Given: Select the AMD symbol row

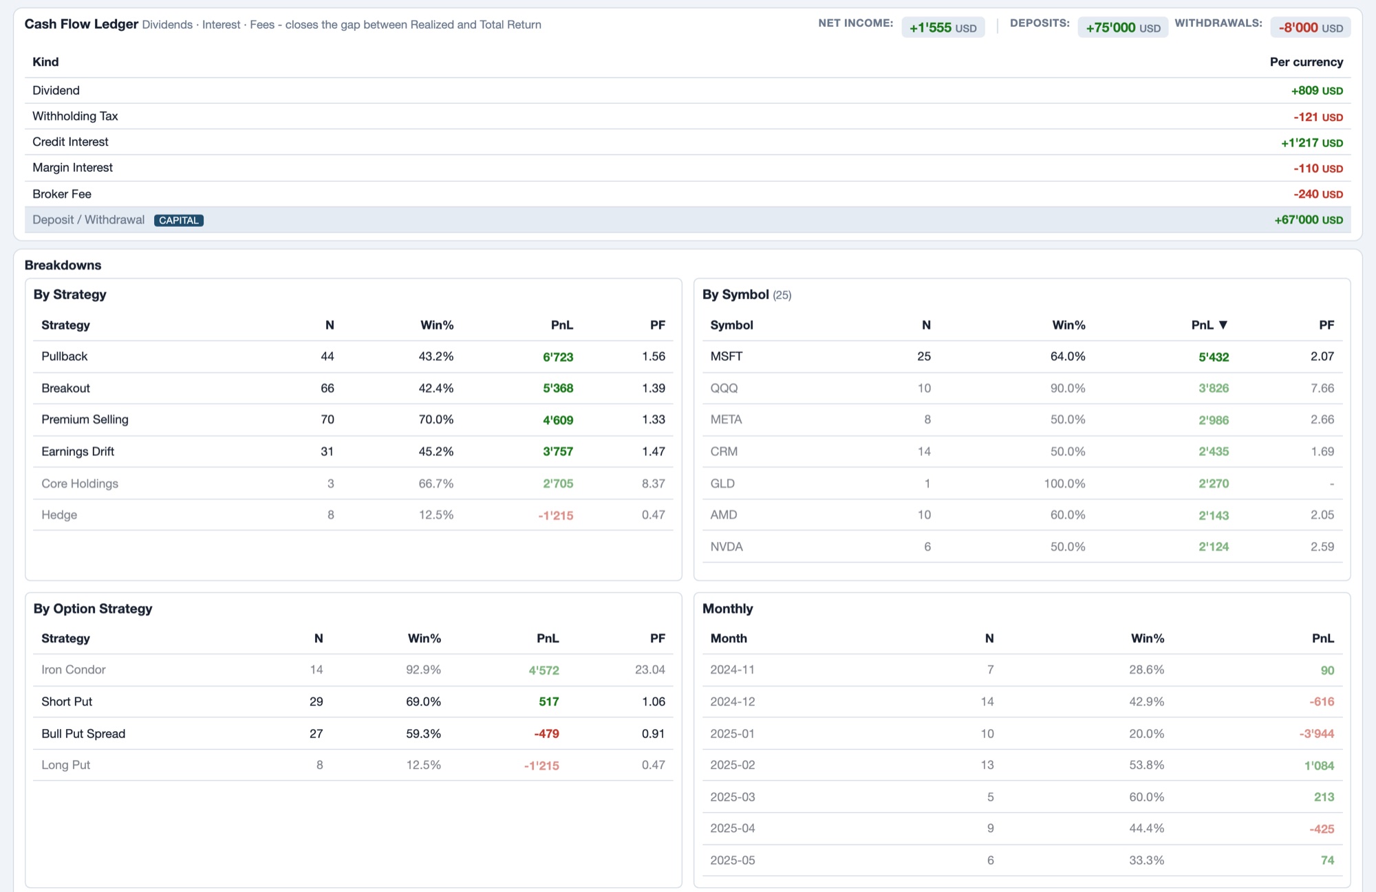Looking at the screenshot, I should pos(1022,515).
